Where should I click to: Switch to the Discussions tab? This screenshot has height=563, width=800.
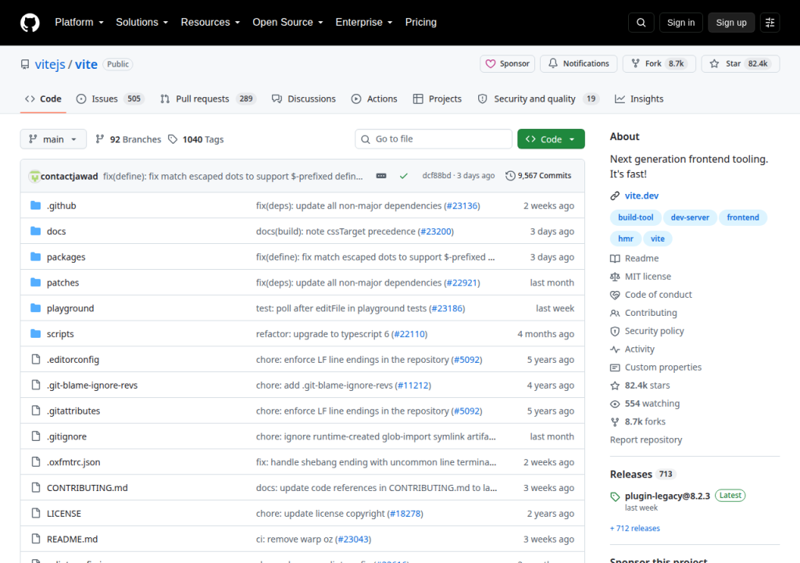(304, 99)
